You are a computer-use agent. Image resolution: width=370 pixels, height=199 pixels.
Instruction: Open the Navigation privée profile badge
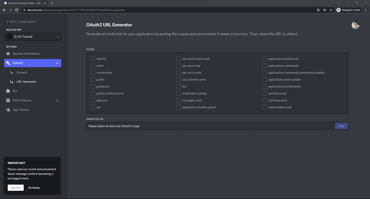pyautogui.click(x=349, y=10)
